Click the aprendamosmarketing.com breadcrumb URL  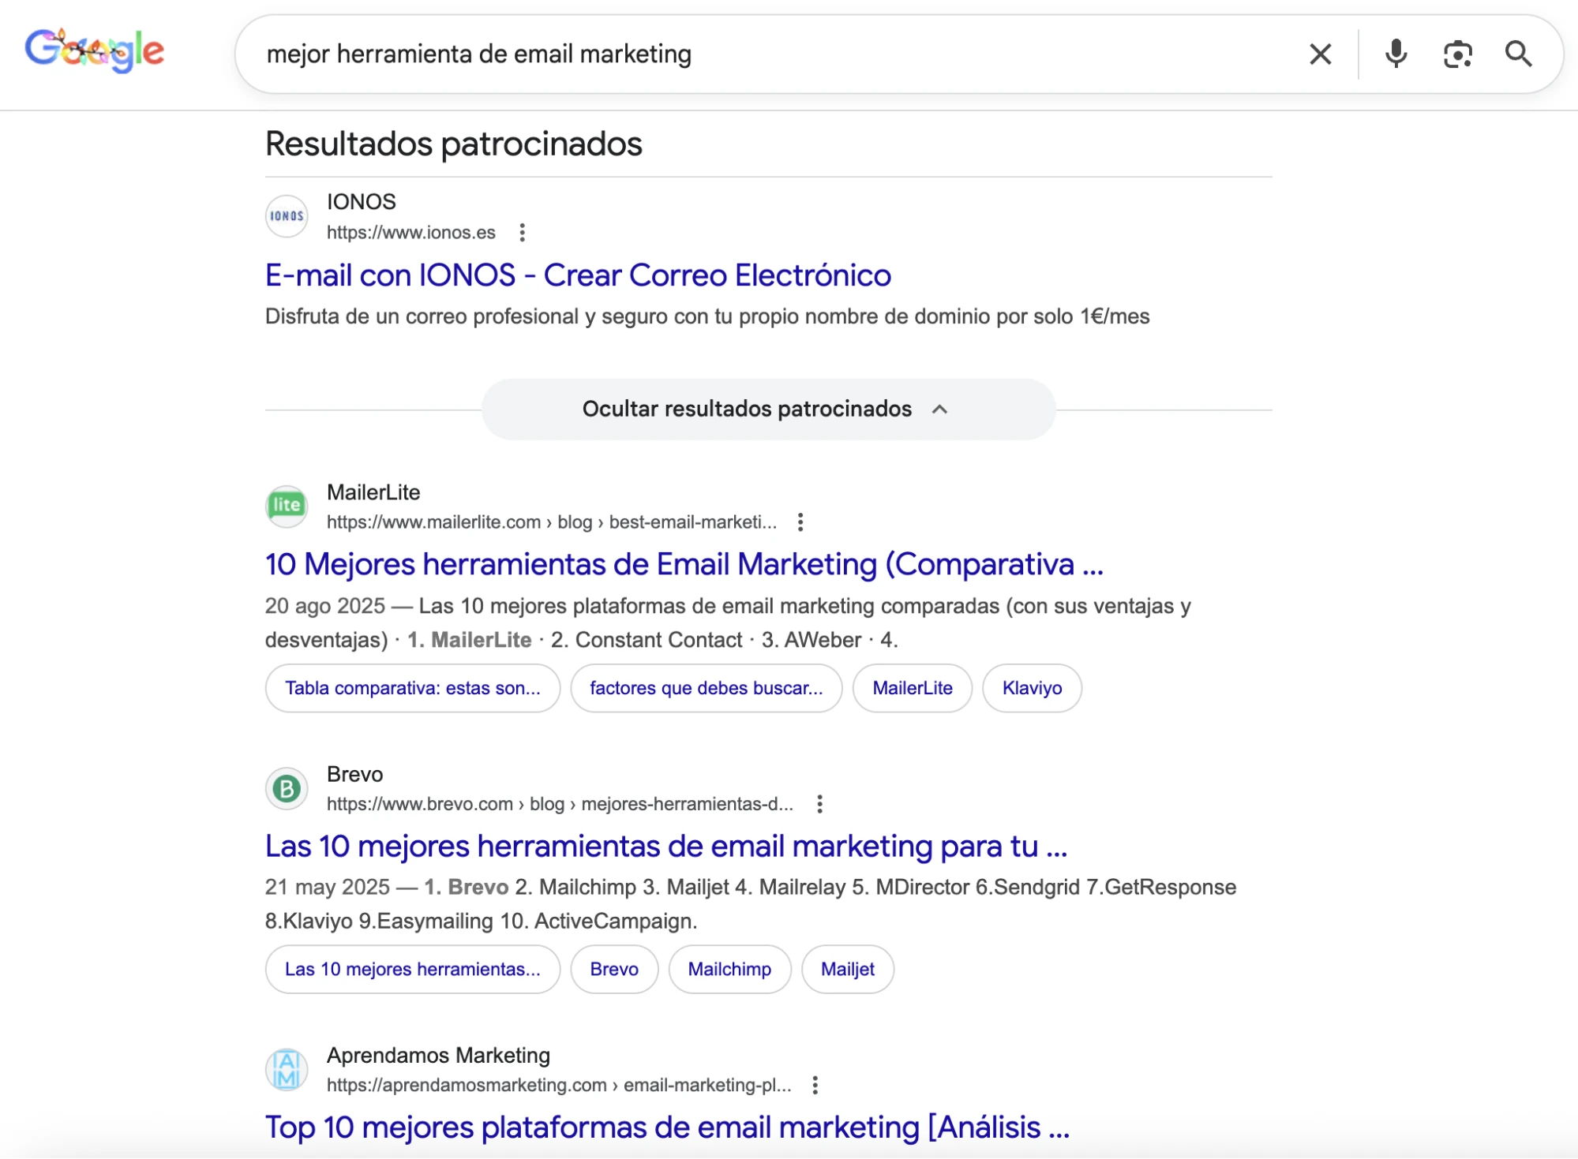click(559, 1086)
